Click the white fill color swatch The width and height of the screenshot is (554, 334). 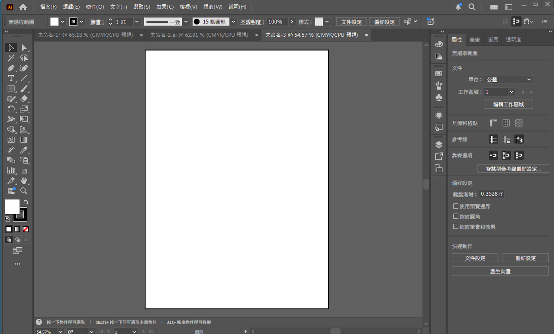point(12,206)
